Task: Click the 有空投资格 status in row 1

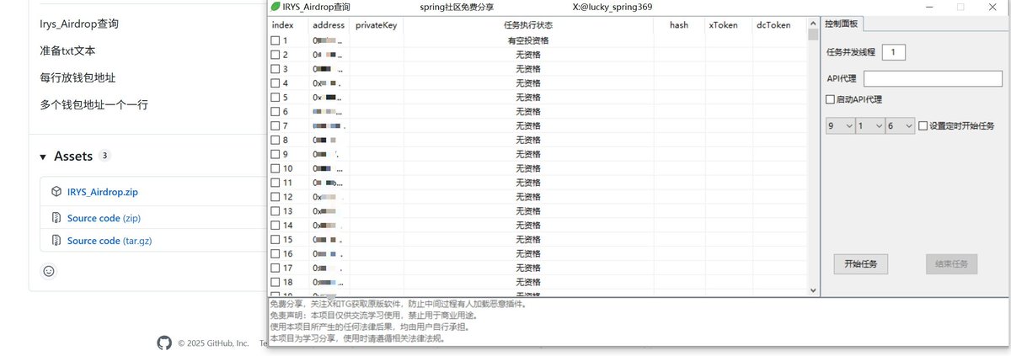Action: click(x=528, y=40)
